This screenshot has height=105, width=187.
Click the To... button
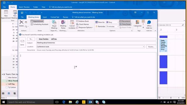31,39
